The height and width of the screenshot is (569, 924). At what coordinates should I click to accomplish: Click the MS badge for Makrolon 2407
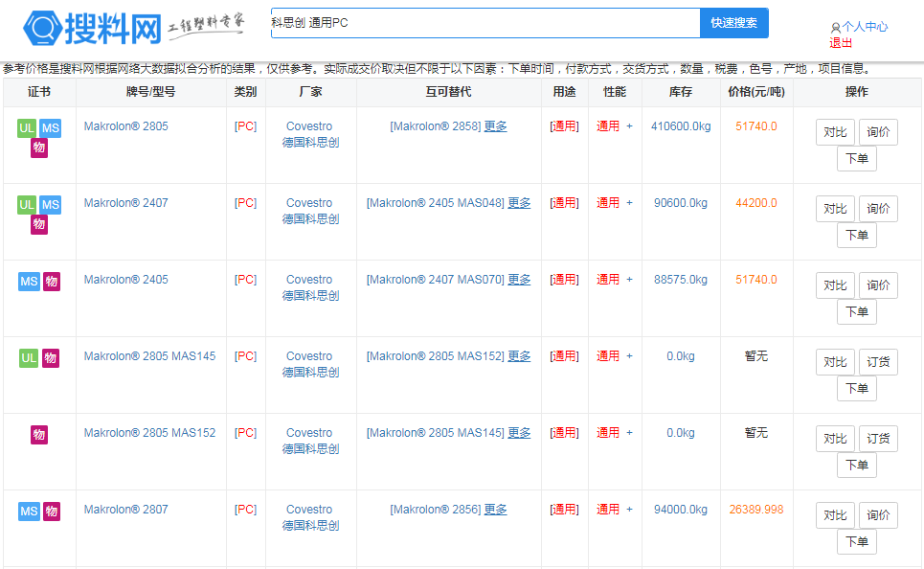51,204
